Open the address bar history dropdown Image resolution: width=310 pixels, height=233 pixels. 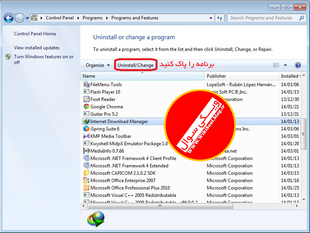211,18
